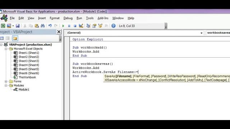
Task: Click the Cut scissors icon
Action: 25,26
